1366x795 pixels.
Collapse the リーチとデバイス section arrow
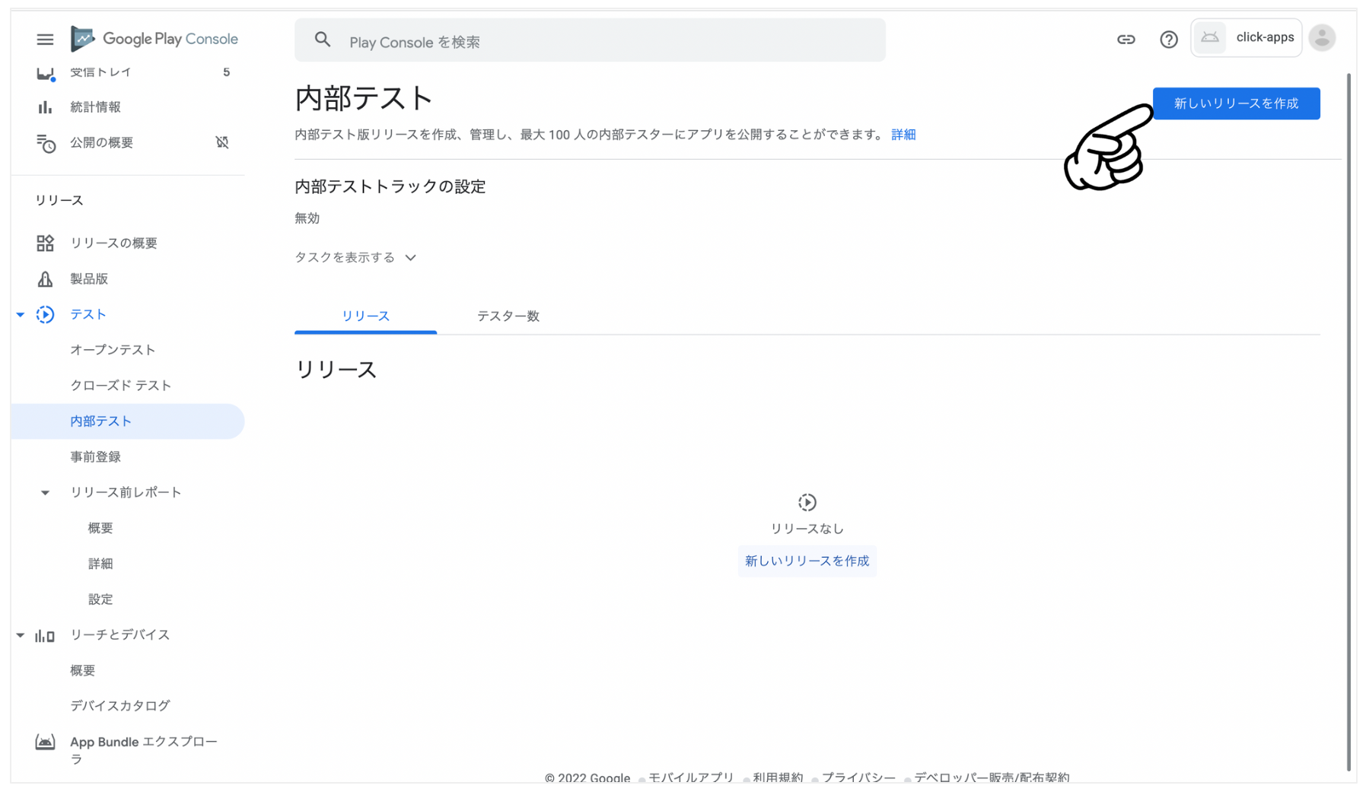click(x=21, y=634)
